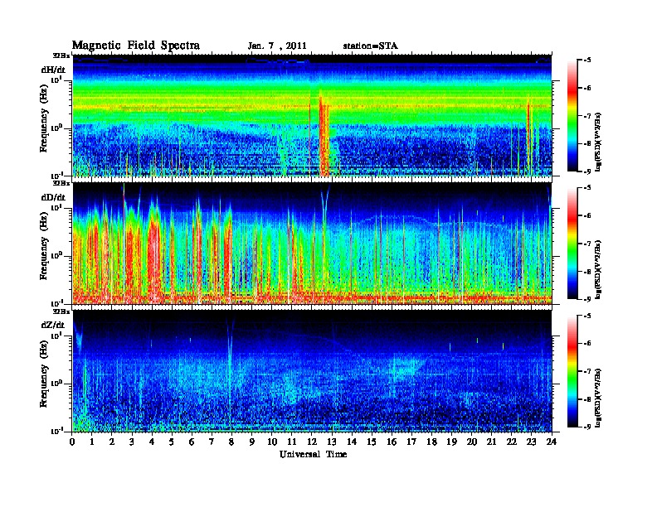This screenshot has width=657, height=507.
Task: Click hour tick label "20" on time axis
Action: point(472,442)
